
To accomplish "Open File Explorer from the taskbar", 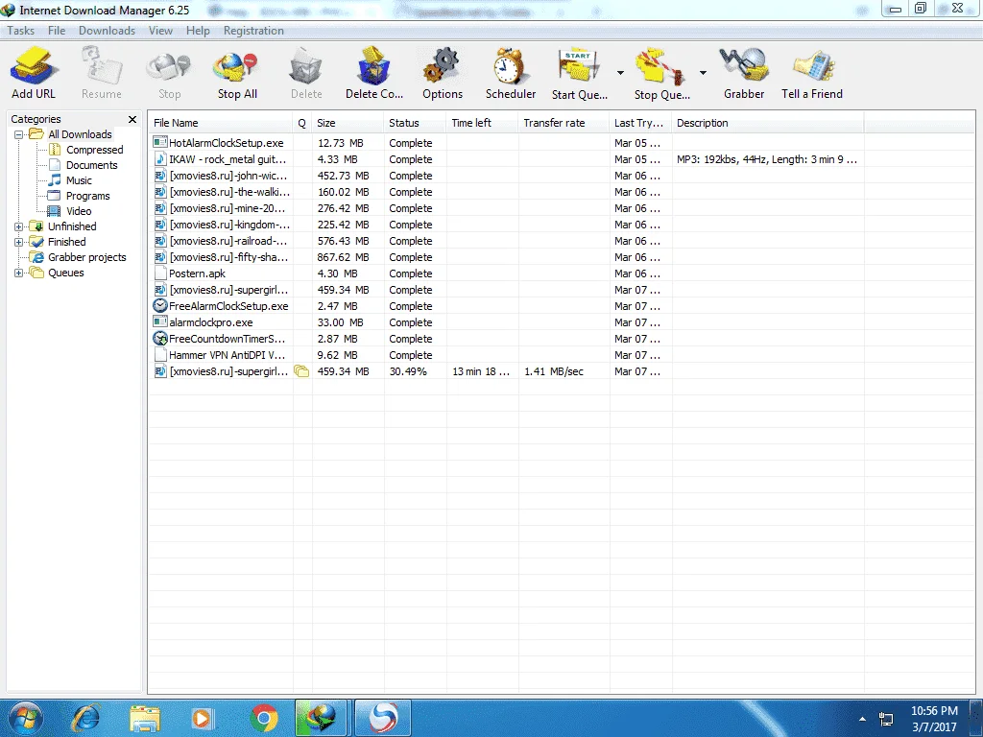I will click(x=145, y=718).
